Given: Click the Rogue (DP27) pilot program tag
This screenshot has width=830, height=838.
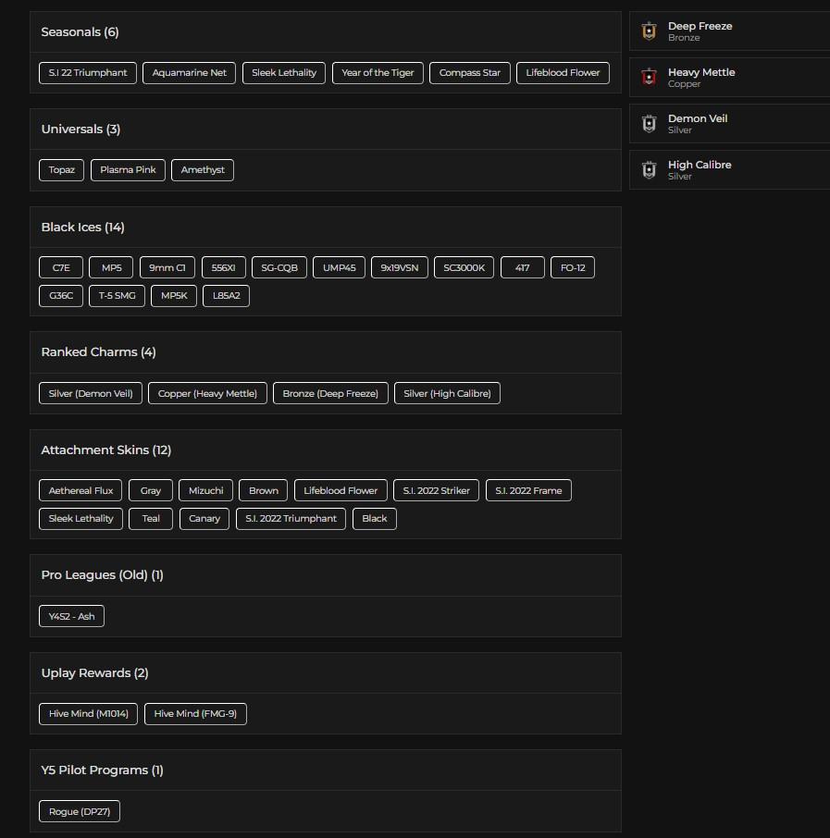Looking at the screenshot, I should [79, 812].
